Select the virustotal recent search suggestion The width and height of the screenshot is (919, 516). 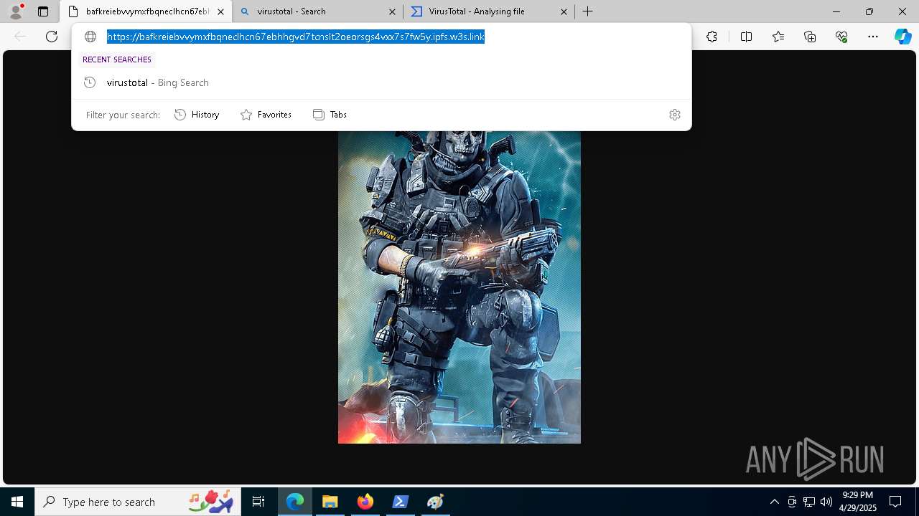click(x=381, y=82)
